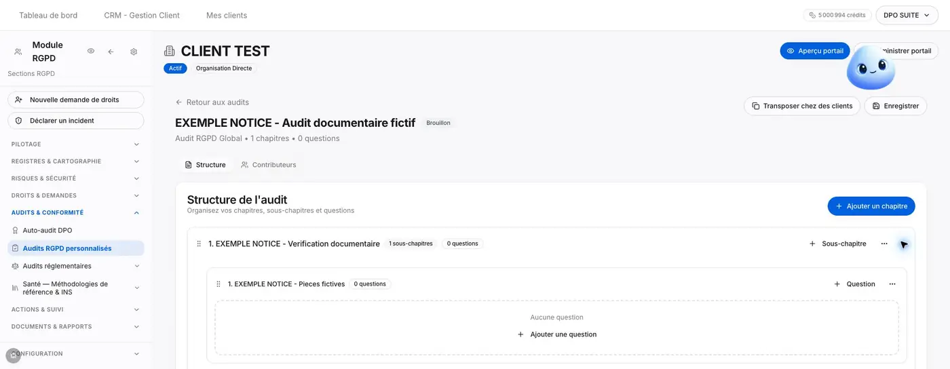Click Retour aux audits link
950x369 pixels.
[212, 102]
